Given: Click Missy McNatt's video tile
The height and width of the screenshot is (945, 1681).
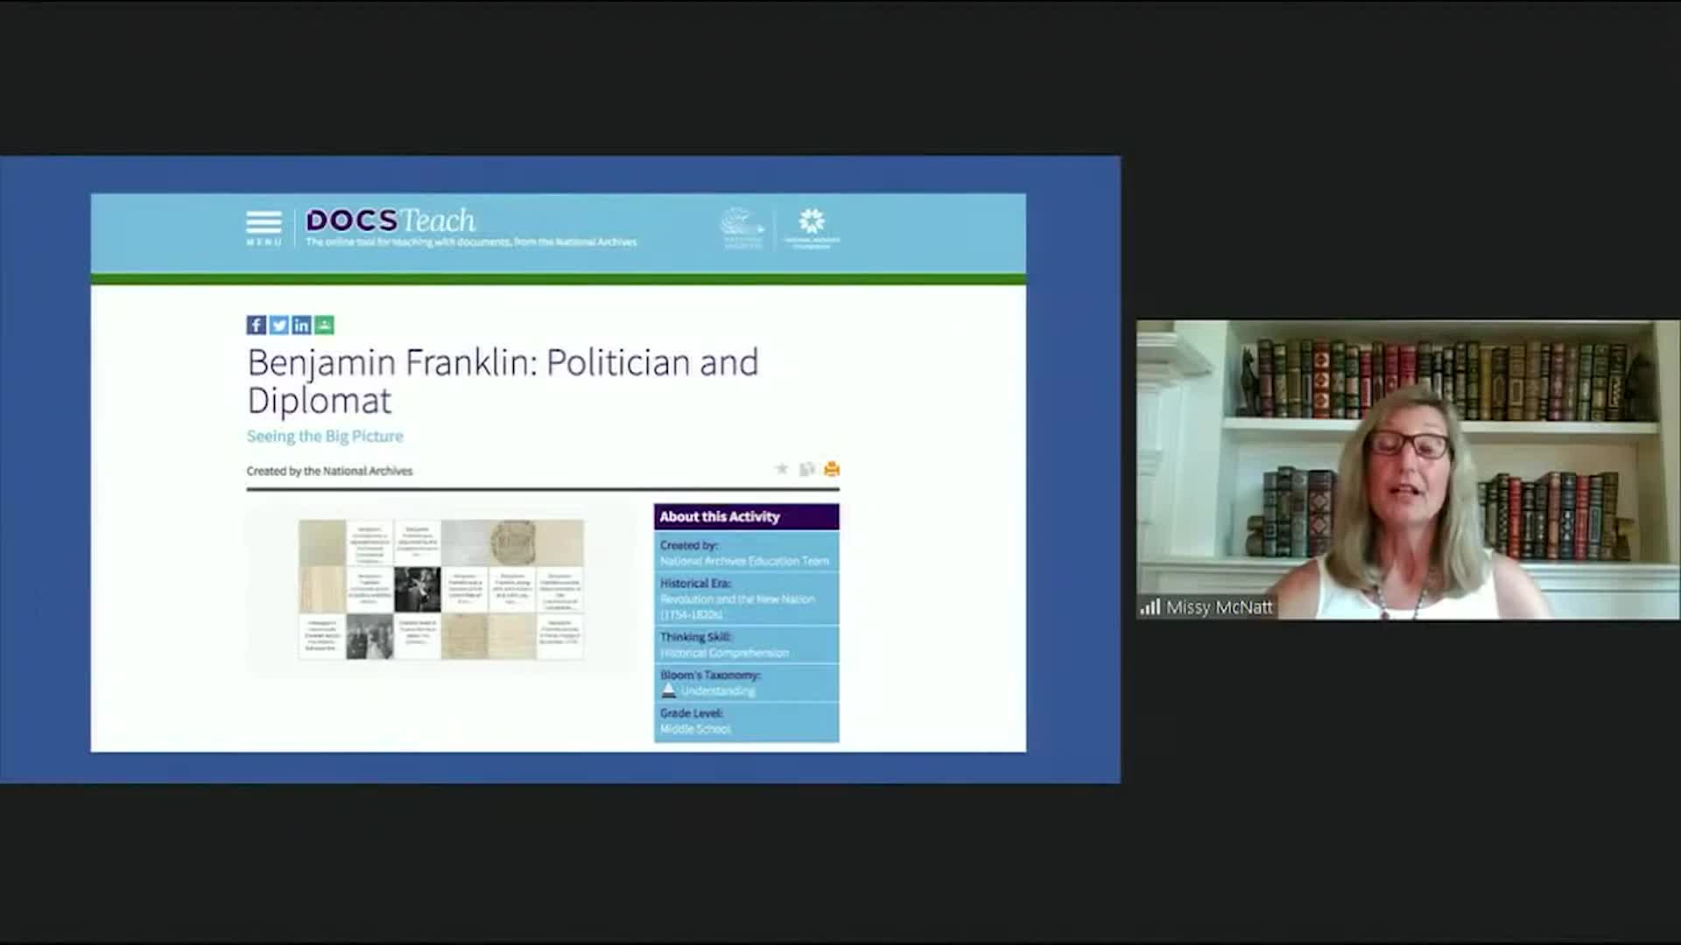Looking at the screenshot, I should pos(1408,470).
